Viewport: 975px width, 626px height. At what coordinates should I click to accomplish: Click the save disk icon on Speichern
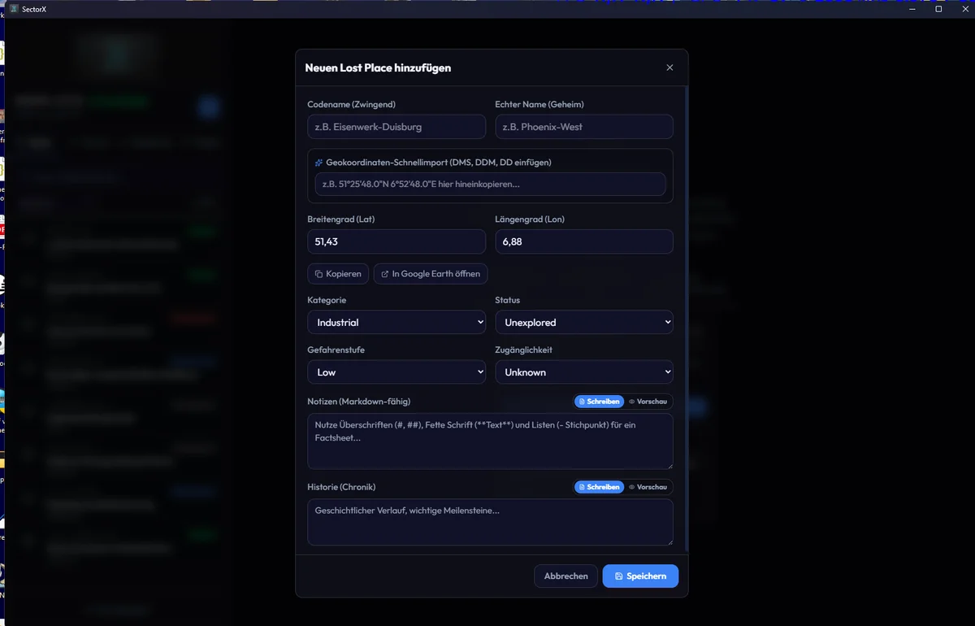coord(619,576)
